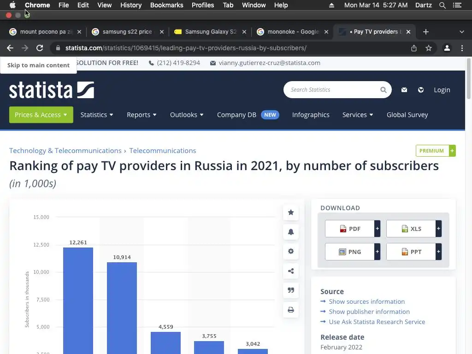Click the 12,261 bar in chart
472x354 pixels.
78,301
